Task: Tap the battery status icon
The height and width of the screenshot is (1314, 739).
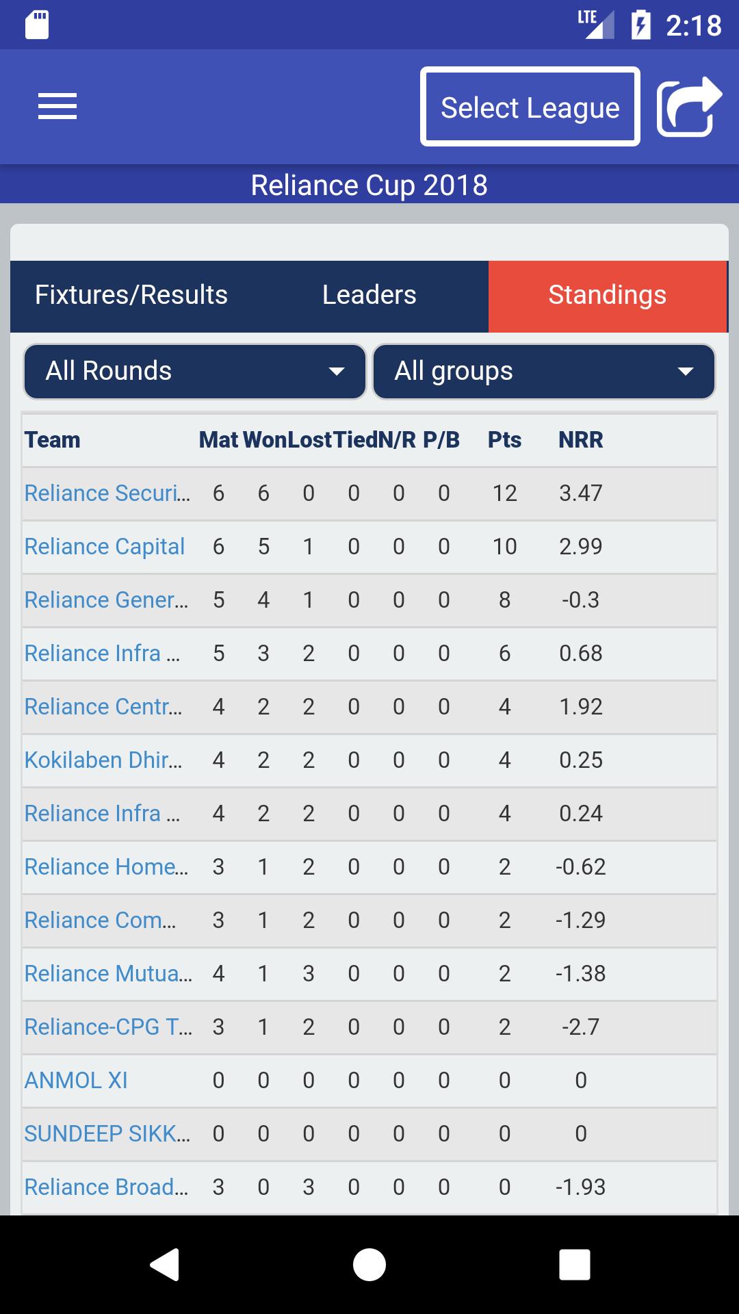Action: point(640,25)
